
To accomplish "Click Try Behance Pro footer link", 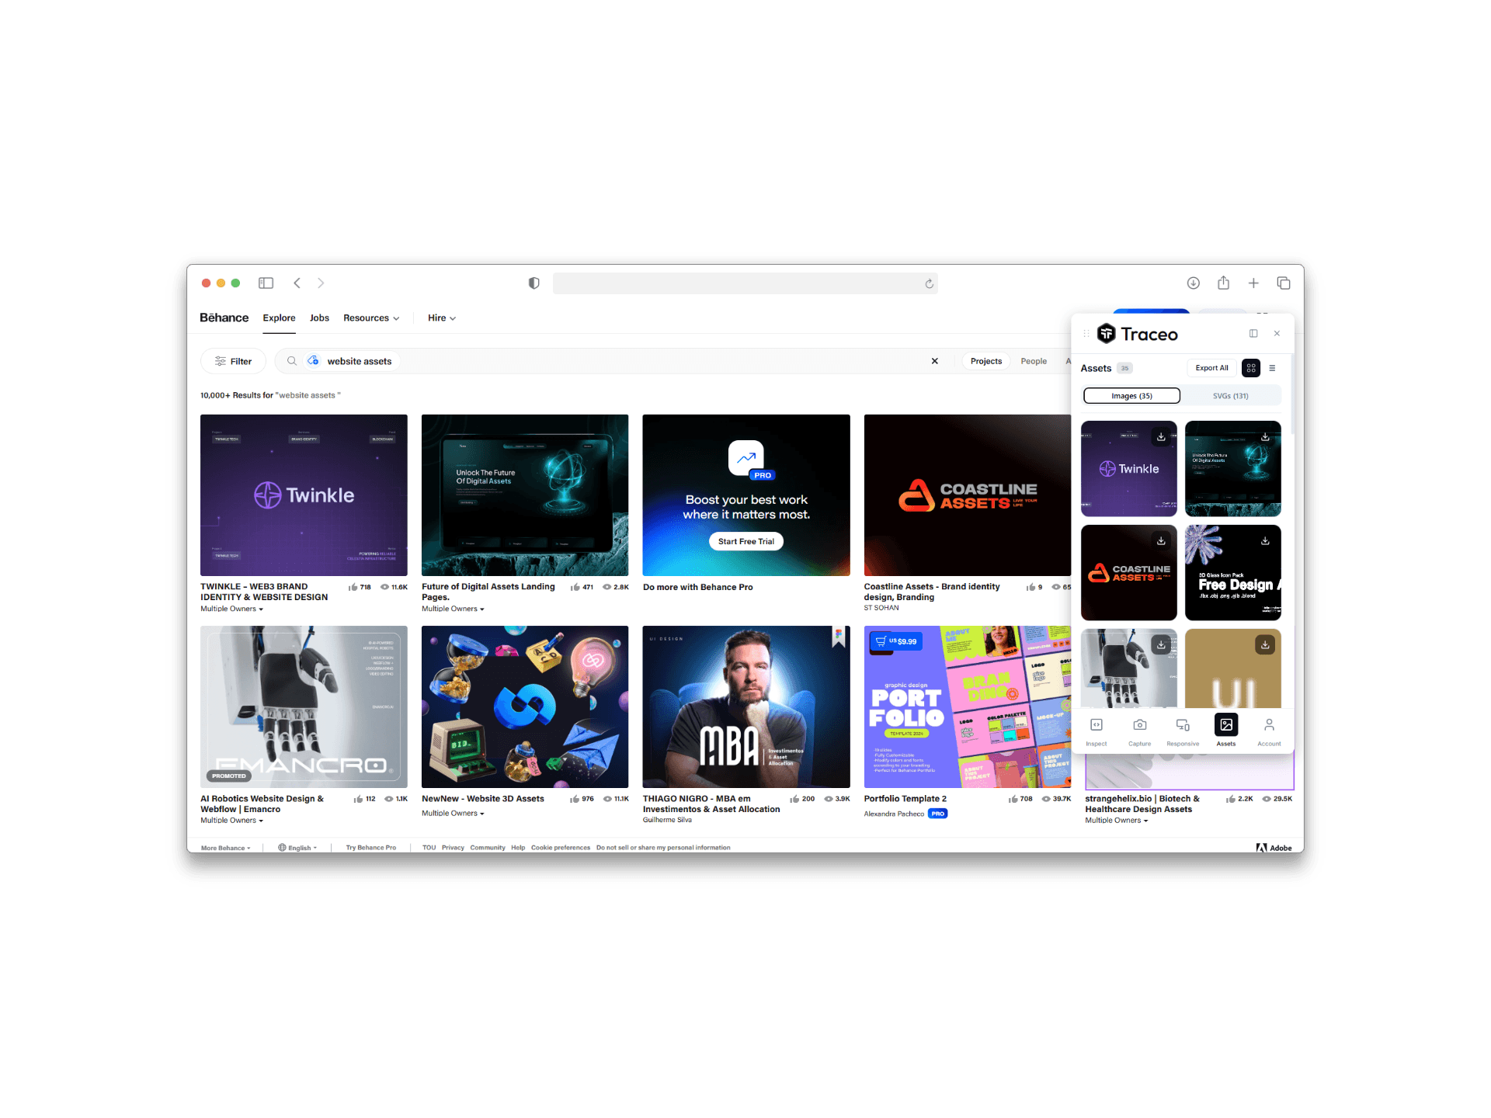I will [370, 848].
